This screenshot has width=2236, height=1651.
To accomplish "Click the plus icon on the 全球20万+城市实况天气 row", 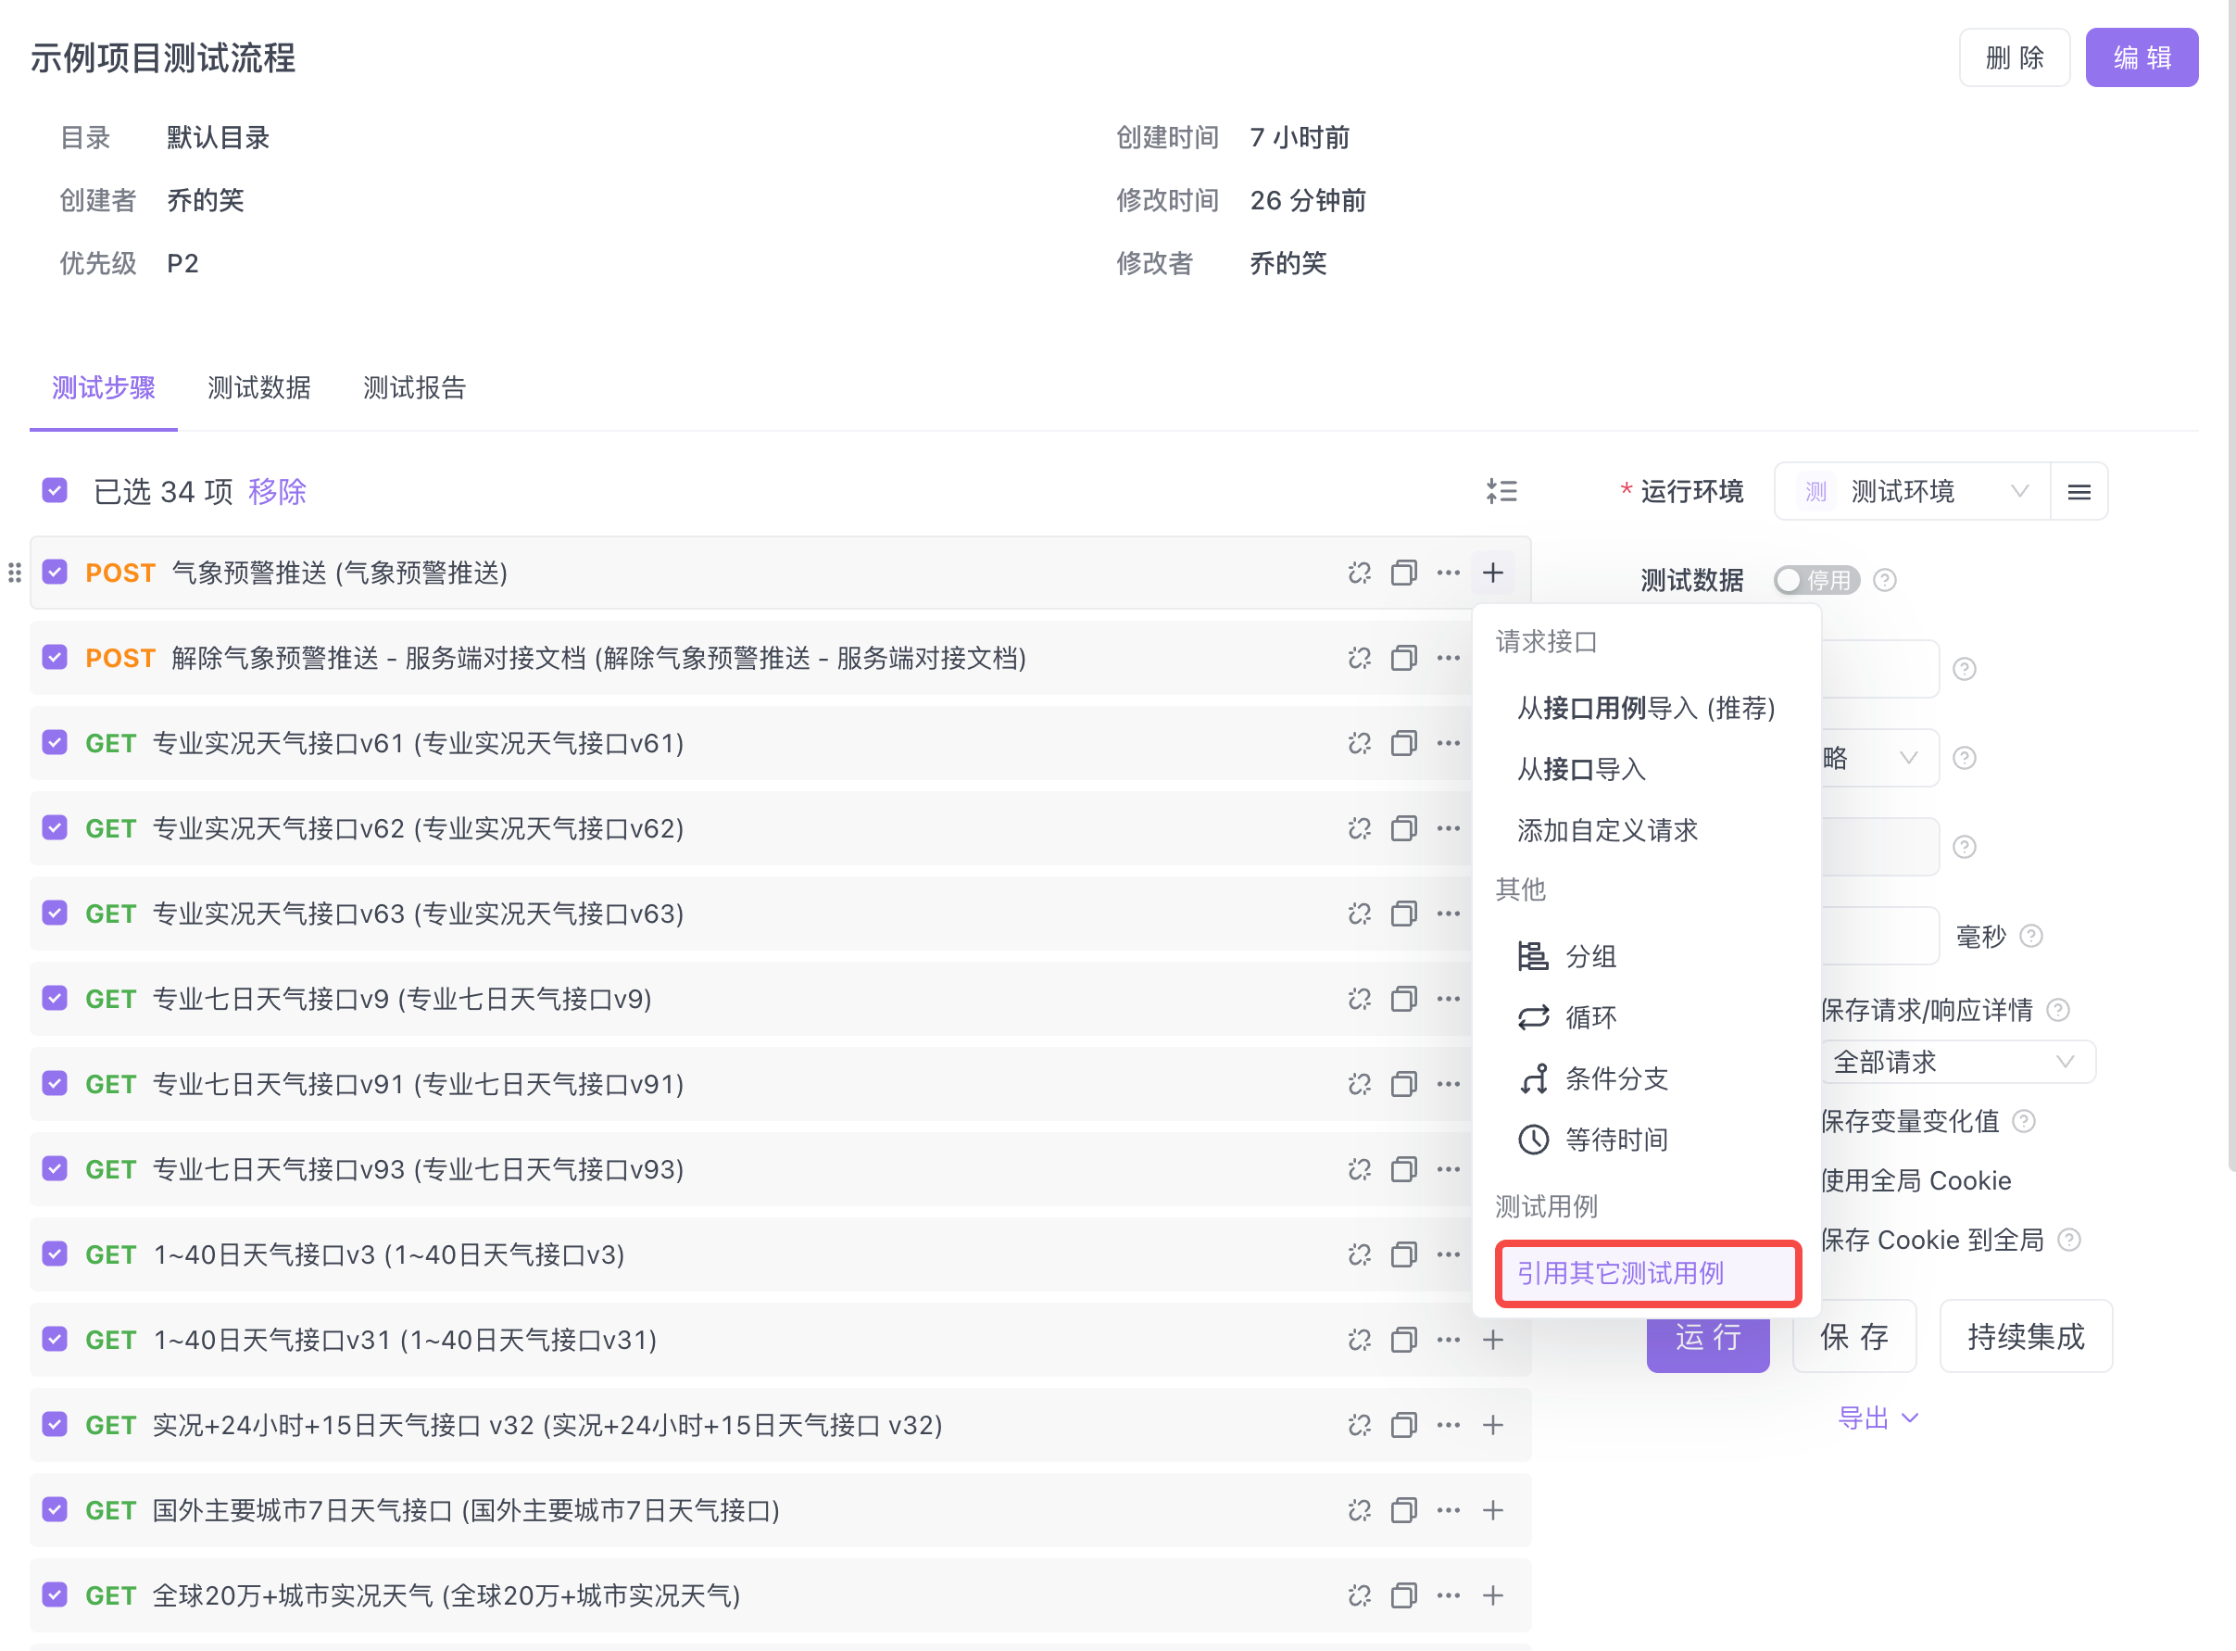I will click(1492, 1595).
